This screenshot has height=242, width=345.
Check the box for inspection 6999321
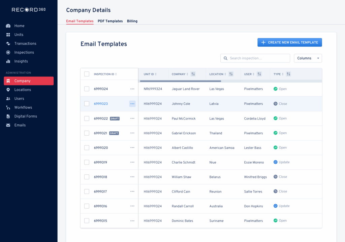[x=87, y=133]
